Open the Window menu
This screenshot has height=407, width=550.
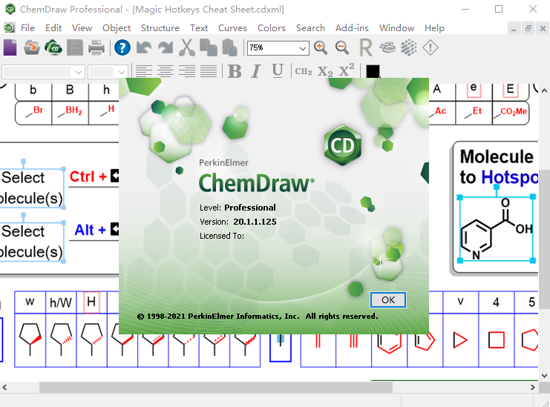pos(396,28)
